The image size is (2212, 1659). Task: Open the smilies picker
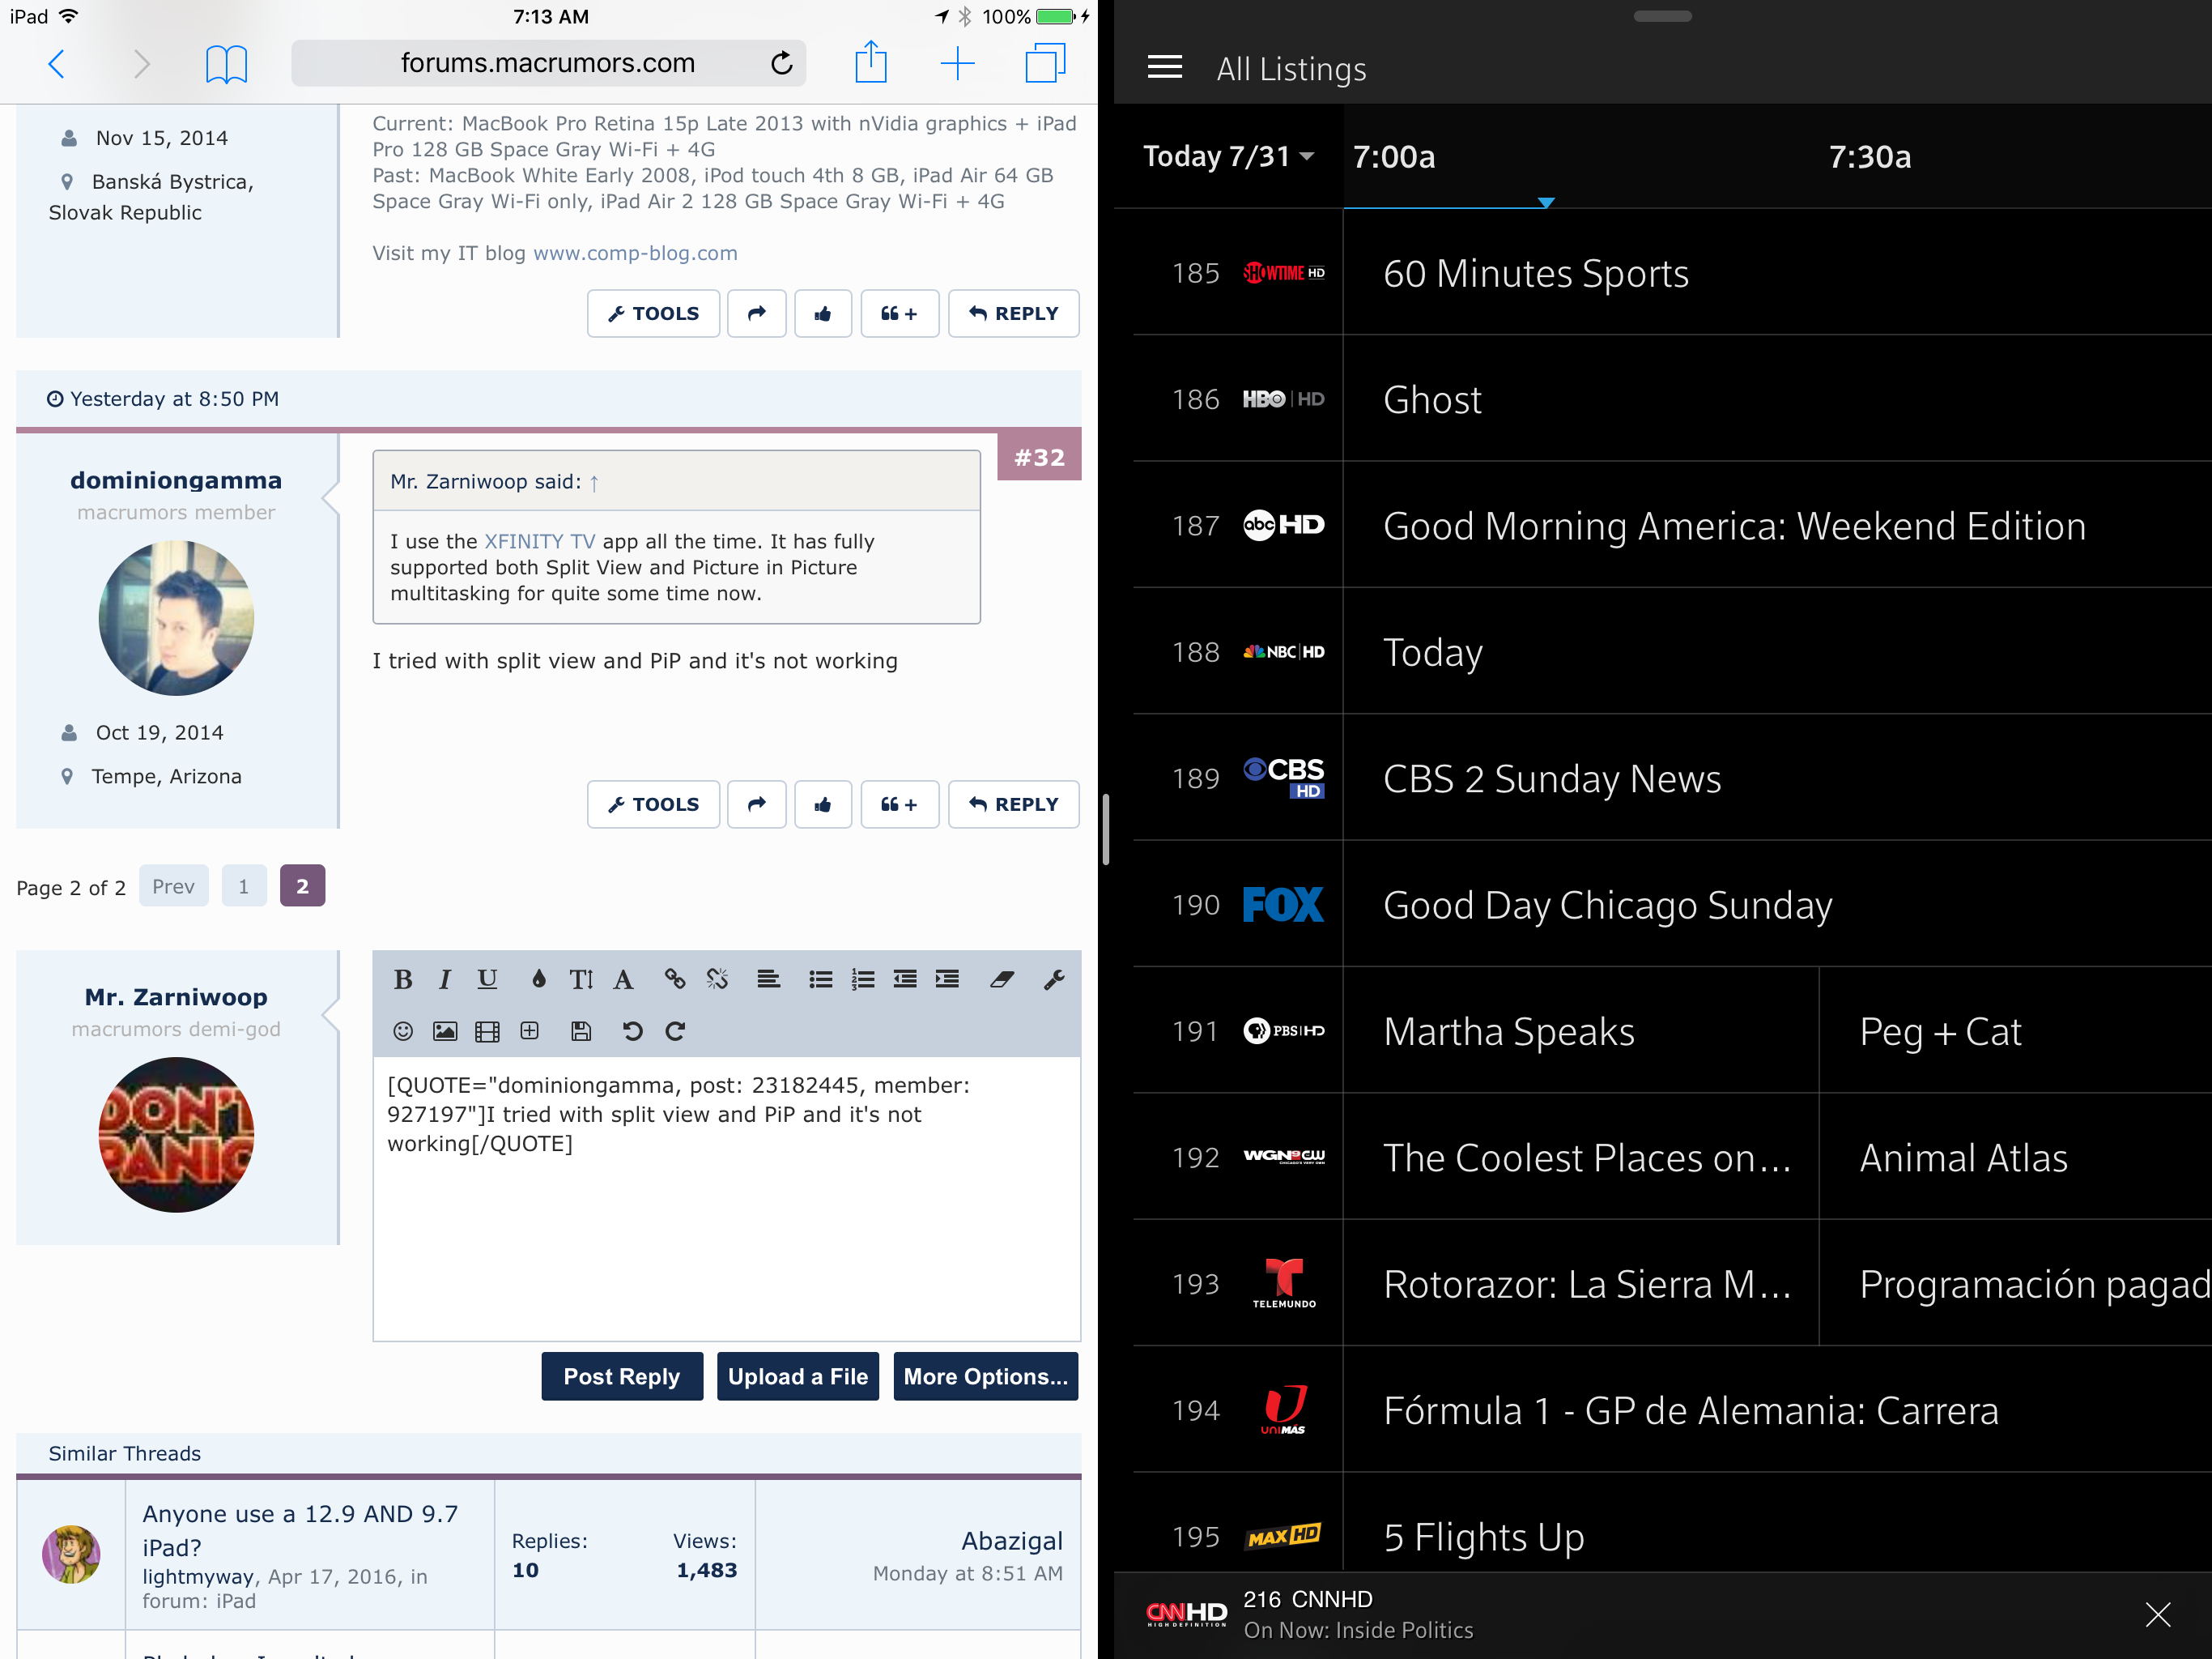403,1030
